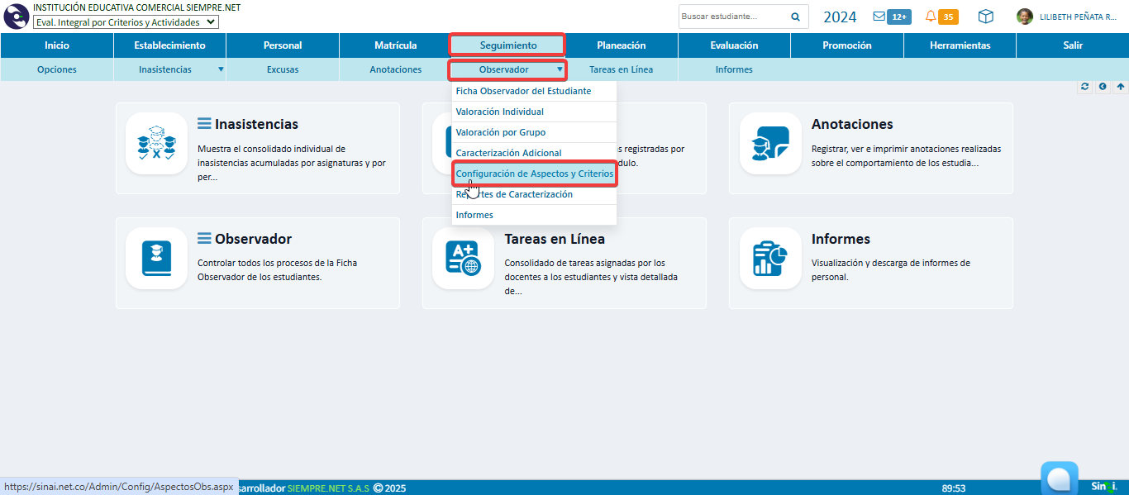Click the Informes card chart icon
This screenshot has width=1129, height=495.
click(770, 259)
